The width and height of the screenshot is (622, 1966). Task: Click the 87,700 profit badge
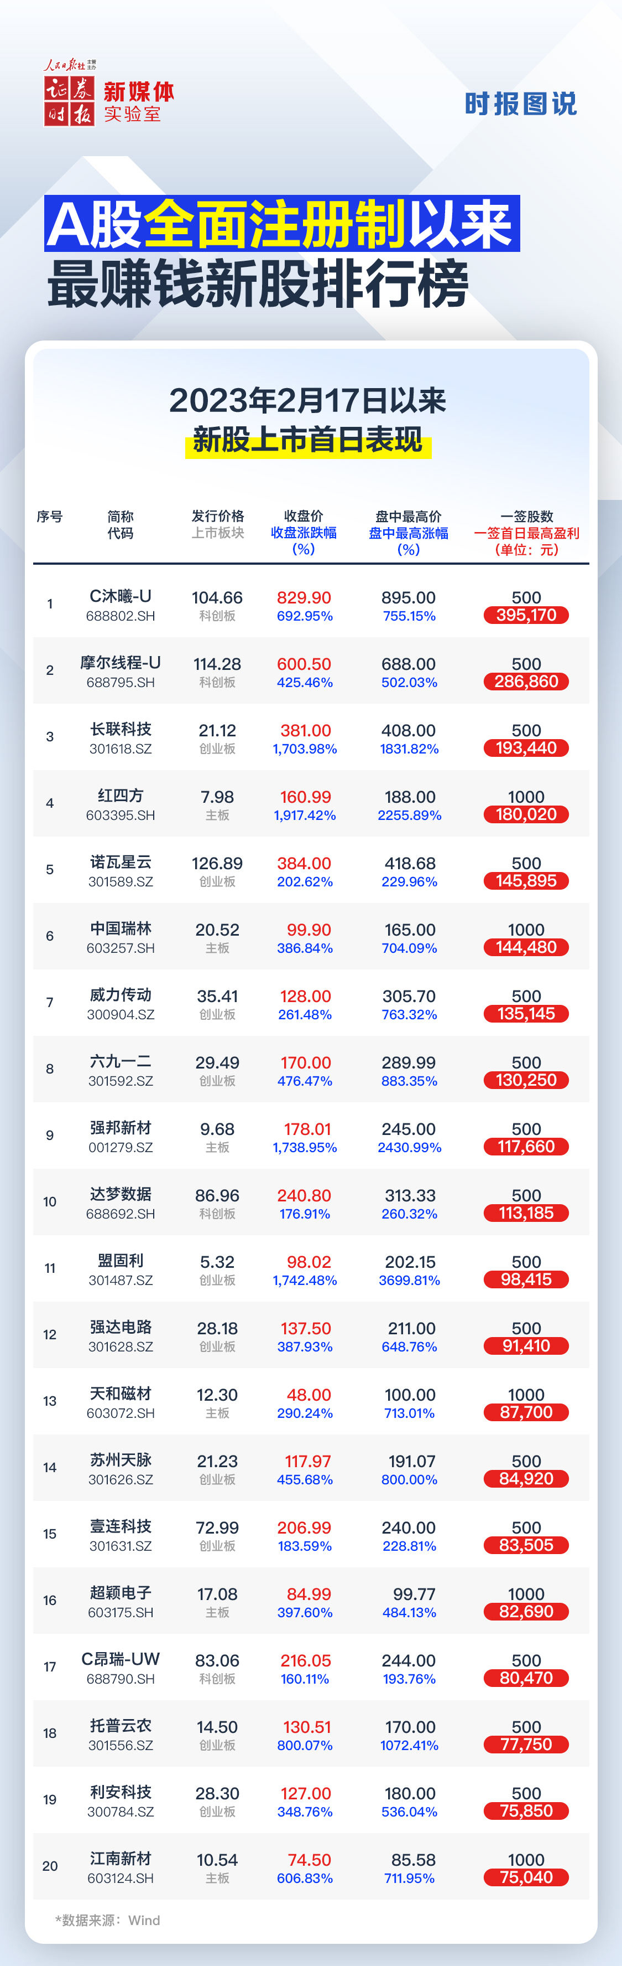point(526,1412)
